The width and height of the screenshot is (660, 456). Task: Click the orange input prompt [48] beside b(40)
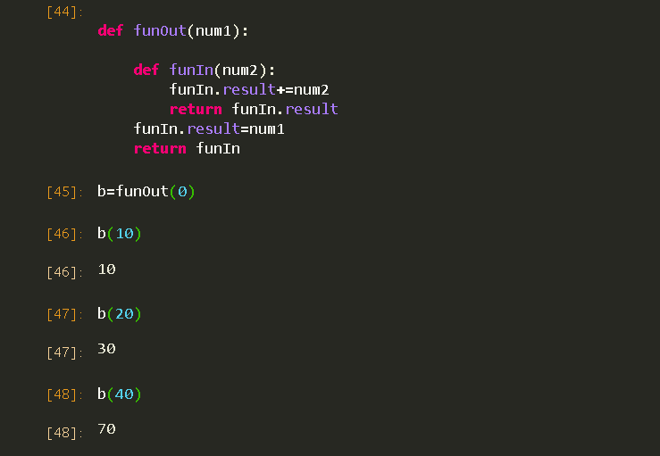(64, 395)
